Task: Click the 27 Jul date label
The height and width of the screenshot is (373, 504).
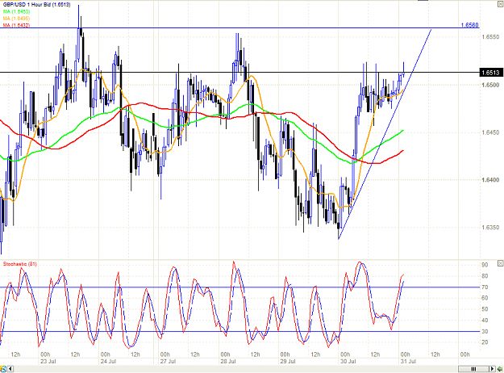Action: click(x=168, y=362)
